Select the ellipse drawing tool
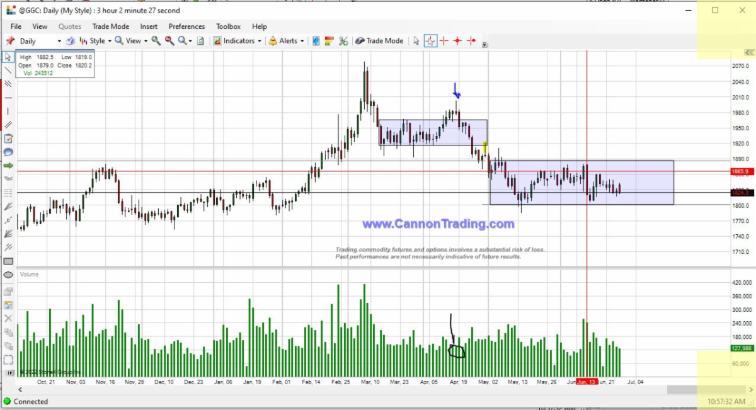Screen dimensions: 756x410 pos(8,275)
